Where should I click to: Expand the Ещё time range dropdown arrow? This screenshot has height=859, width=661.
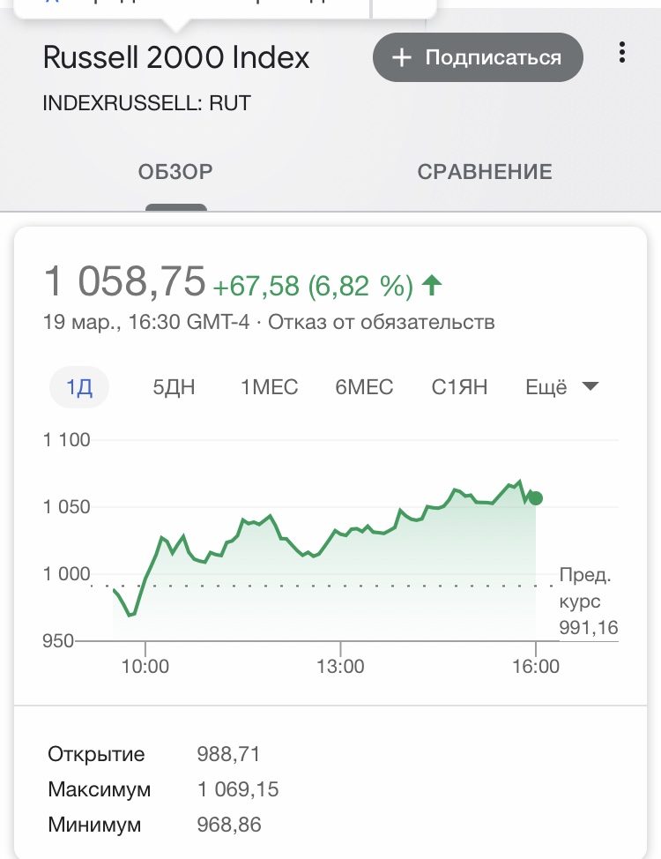590,387
